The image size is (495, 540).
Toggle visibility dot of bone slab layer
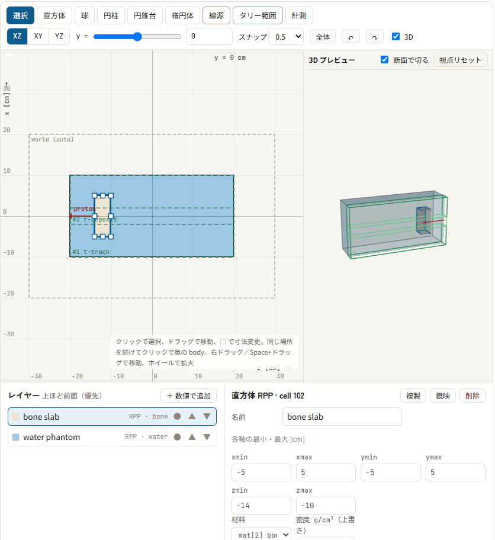(177, 416)
